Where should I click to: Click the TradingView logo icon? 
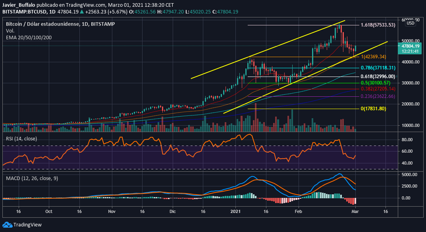pos(7,225)
